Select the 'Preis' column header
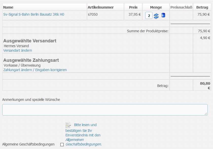Screen dimensions: 213x149 [133, 7]
